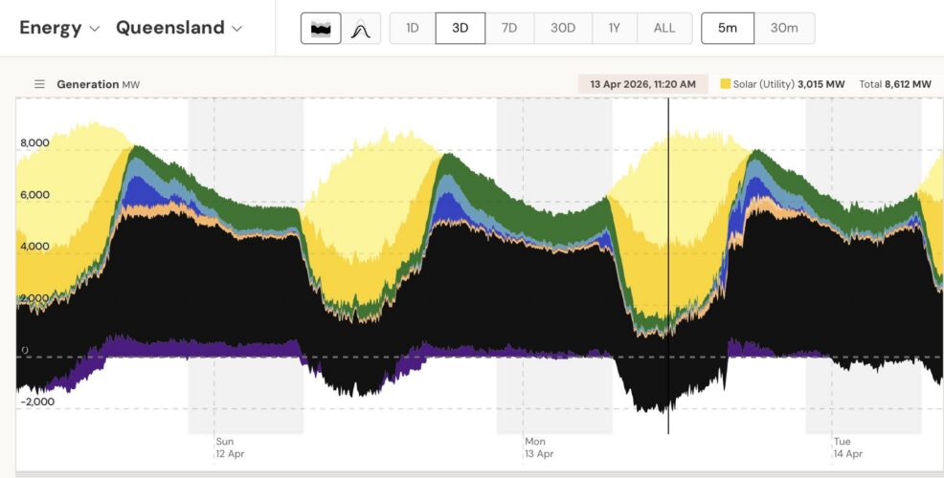Click the Sun 12 Apr axis label

pyautogui.click(x=231, y=447)
